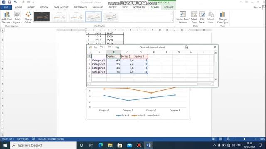This screenshot has width=266, height=149.
Task: Select cell Series 2 header
Action: [127, 56]
